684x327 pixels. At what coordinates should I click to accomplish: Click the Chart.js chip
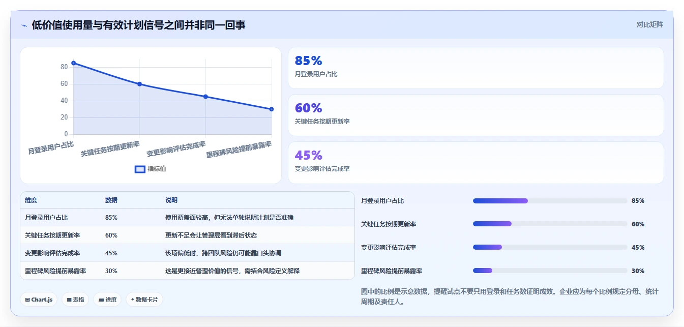point(39,300)
